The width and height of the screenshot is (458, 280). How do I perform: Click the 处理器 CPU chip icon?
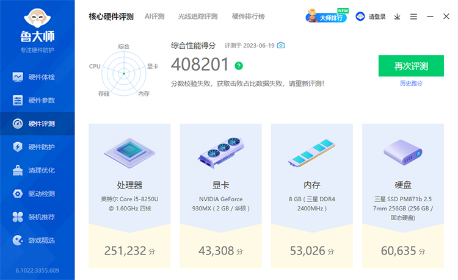129,153
